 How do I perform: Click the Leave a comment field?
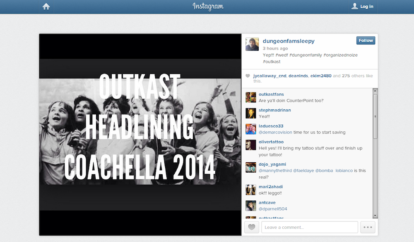click(310, 227)
